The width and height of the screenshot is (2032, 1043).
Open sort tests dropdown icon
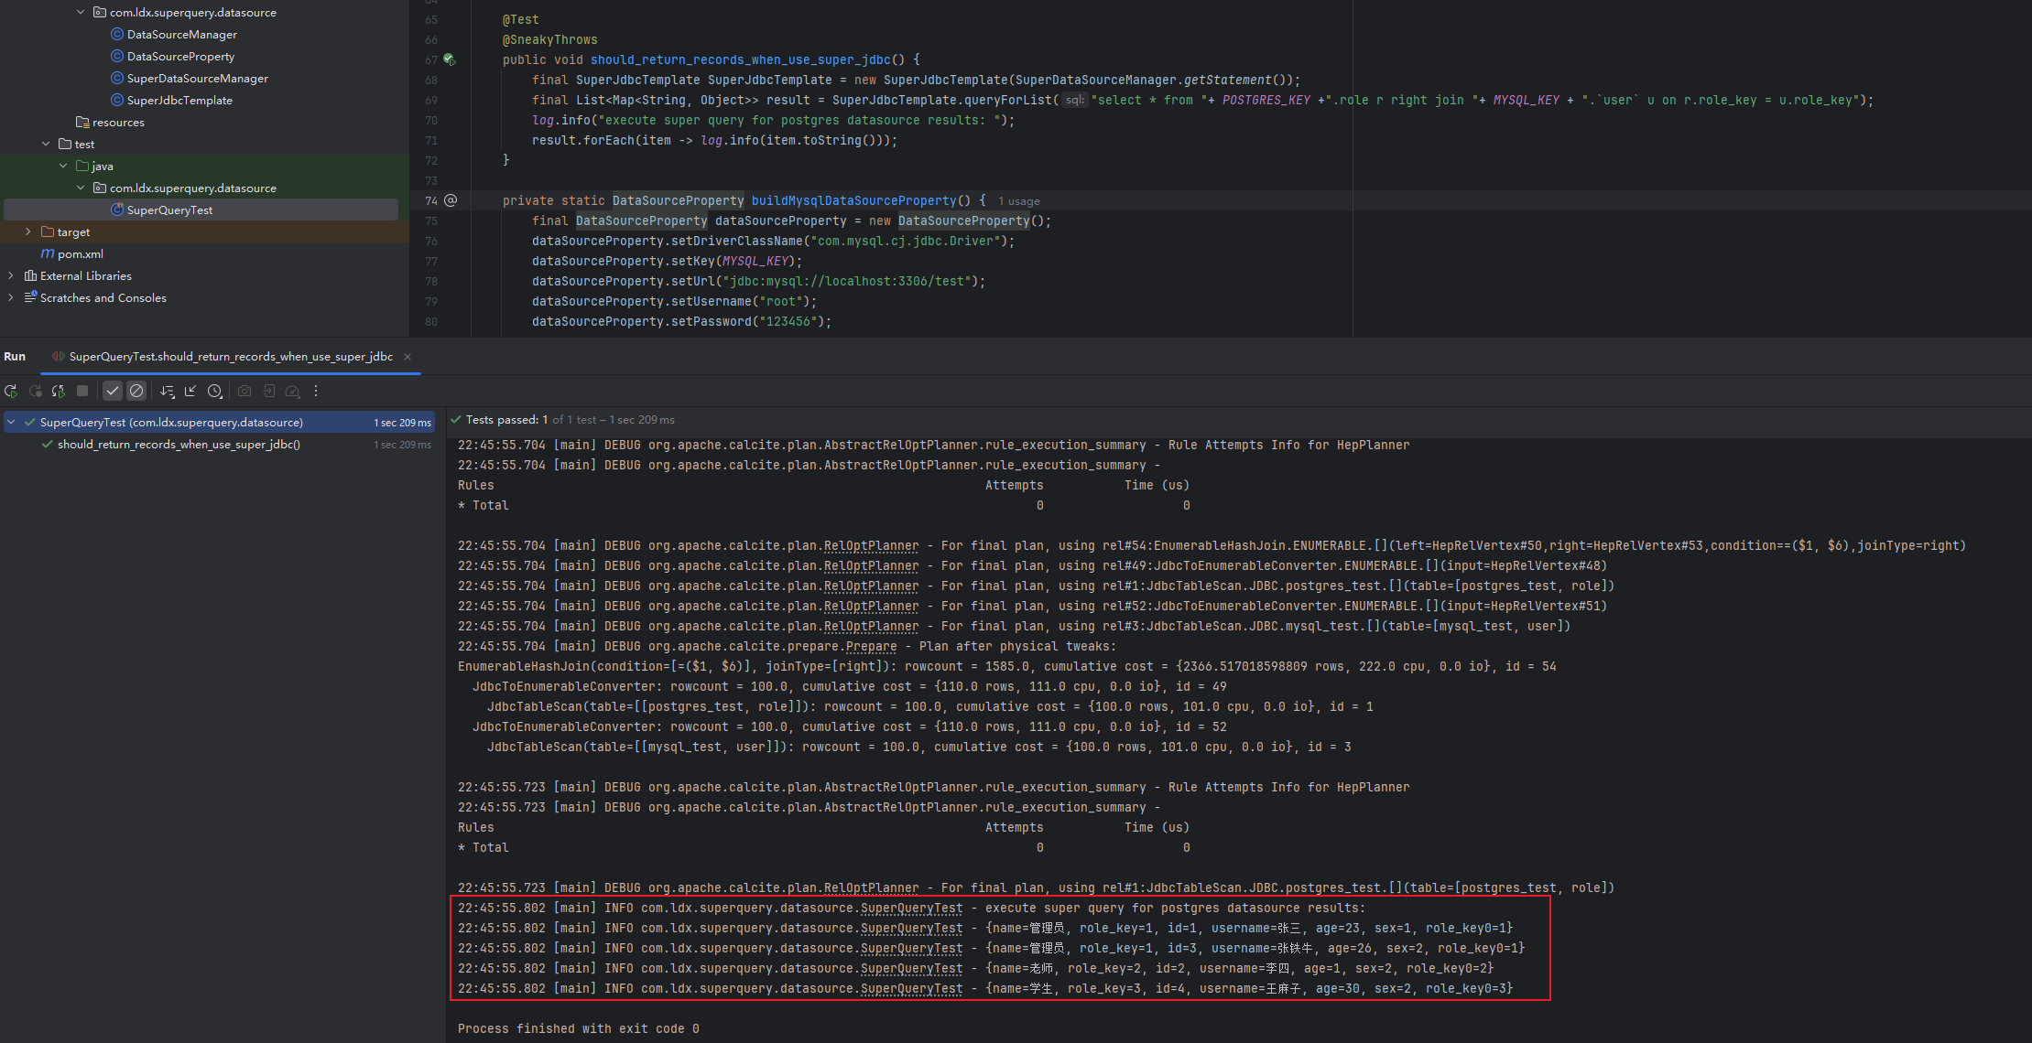pyautogui.click(x=167, y=391)
